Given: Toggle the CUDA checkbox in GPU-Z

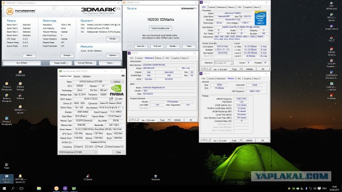Looking at the screenshot, I should (x=86, y=147).
